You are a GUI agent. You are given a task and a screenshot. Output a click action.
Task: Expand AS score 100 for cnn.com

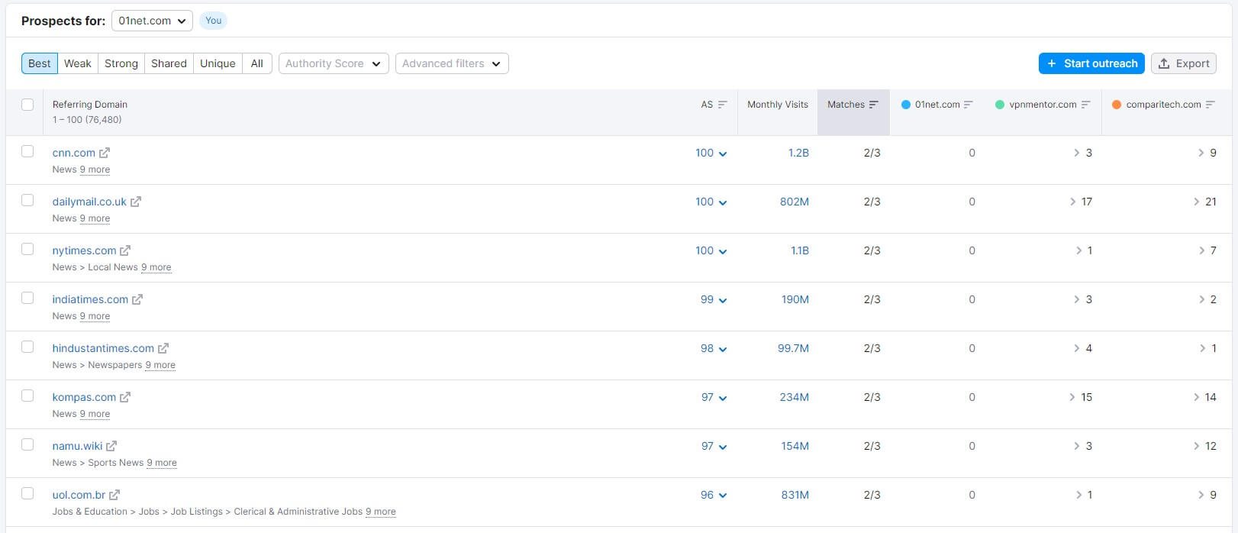711,153
